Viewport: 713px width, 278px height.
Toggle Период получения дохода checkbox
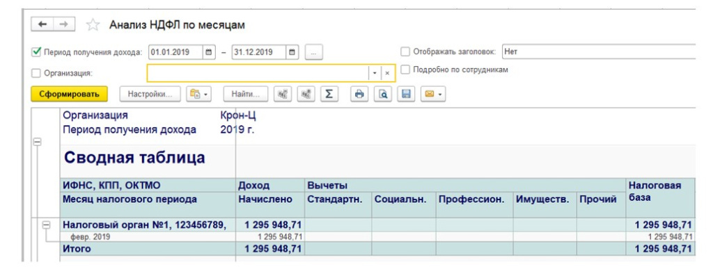click(x=36, y=52)
